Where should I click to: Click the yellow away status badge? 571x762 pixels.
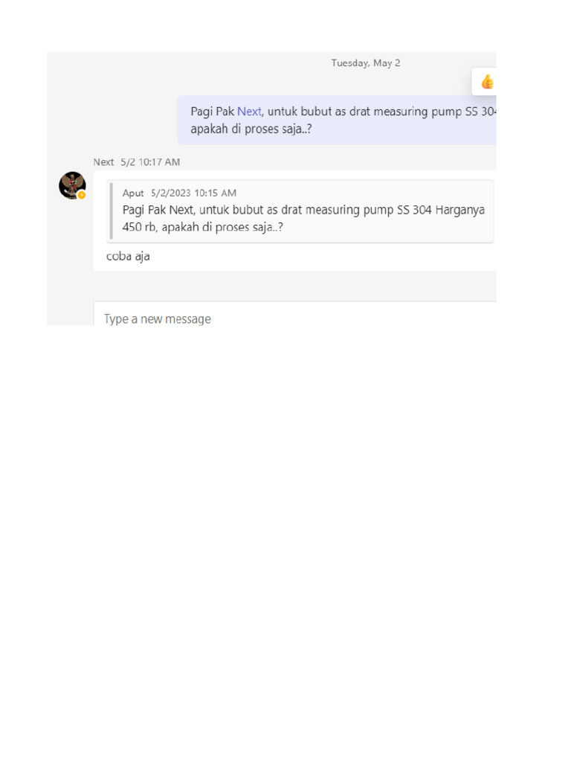click(x=82, y=195)
